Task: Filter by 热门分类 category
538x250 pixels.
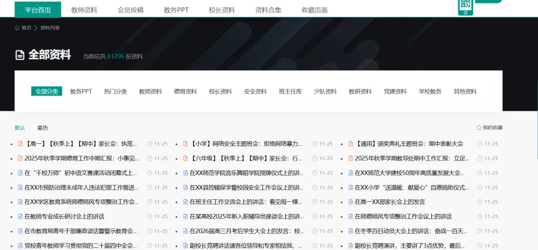Action: [x=116, y=91]
